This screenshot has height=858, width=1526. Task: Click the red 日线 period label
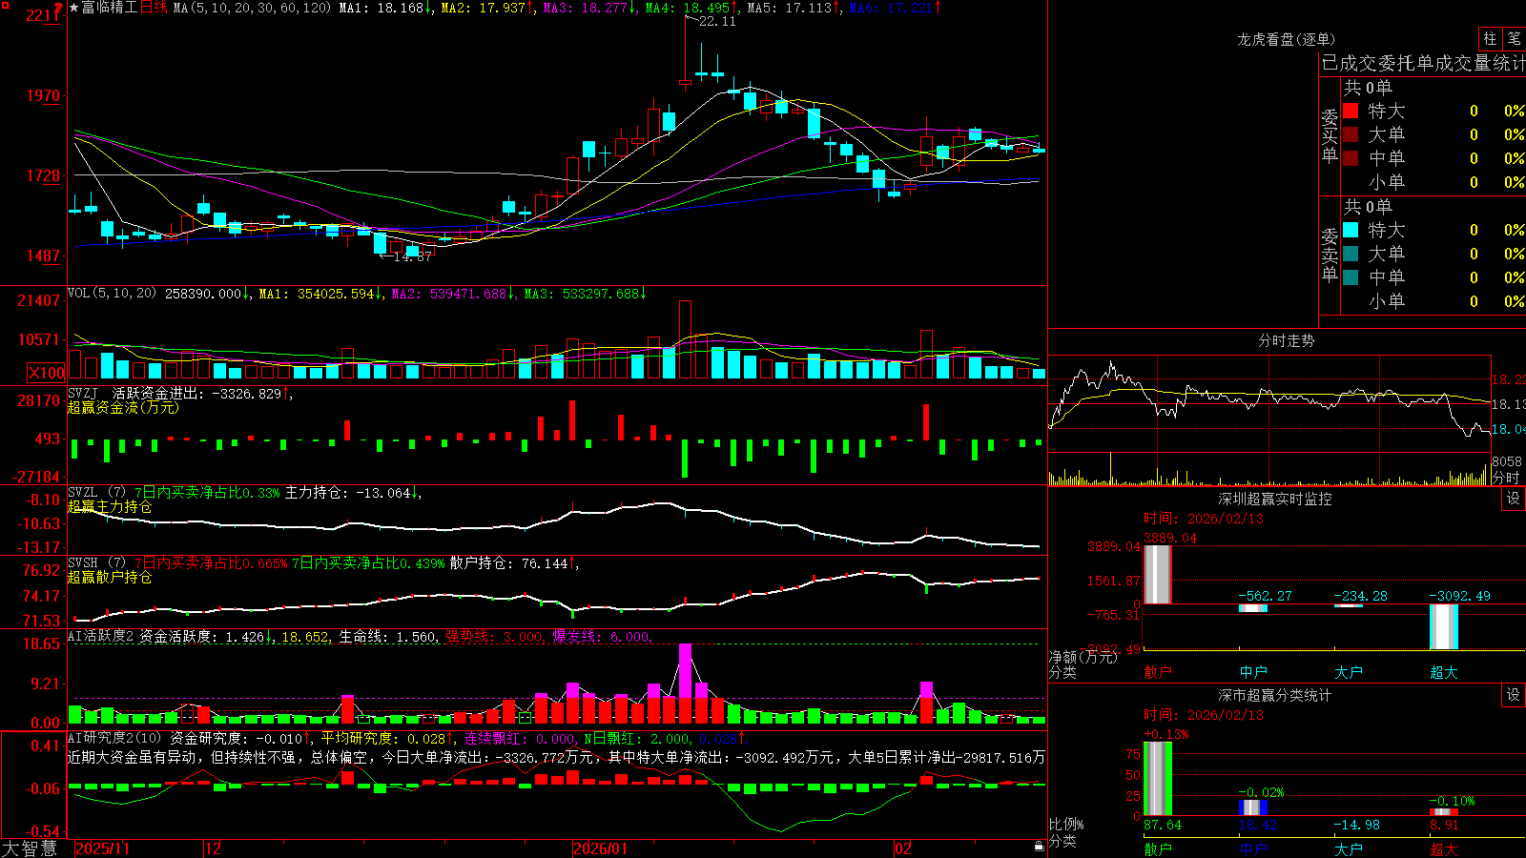point(154,8)
